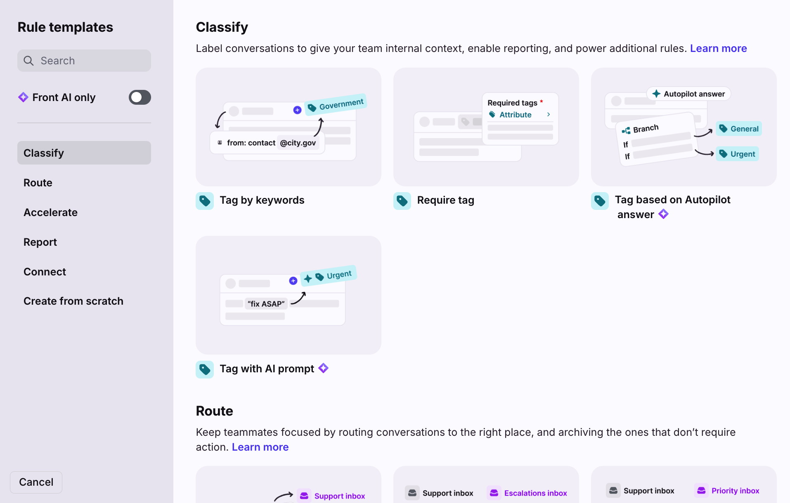The width and height of the screenshot is (790, 503).
Task: Go to the Report templates category
Action: click(x=40, y=242)
